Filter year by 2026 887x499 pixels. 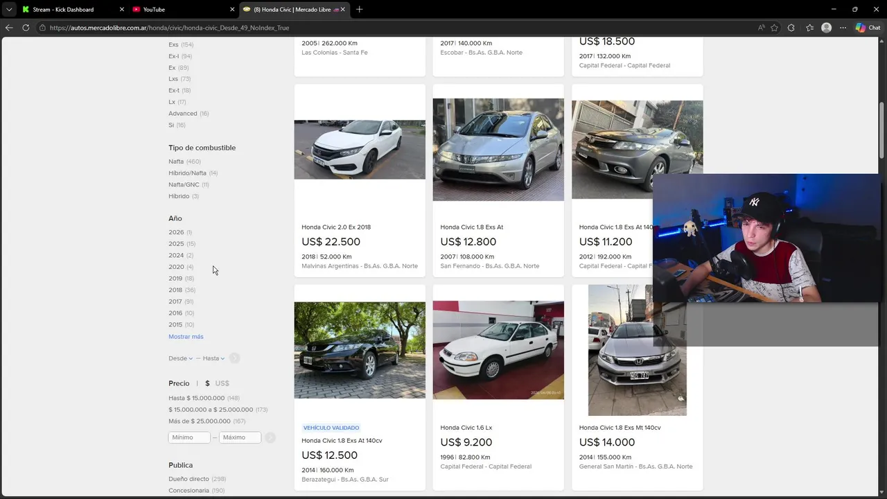tap(180, 232)
